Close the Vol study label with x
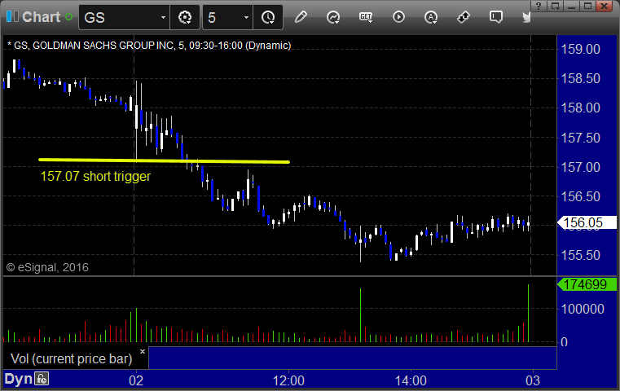The image size is (620, 391). point(143,351)
